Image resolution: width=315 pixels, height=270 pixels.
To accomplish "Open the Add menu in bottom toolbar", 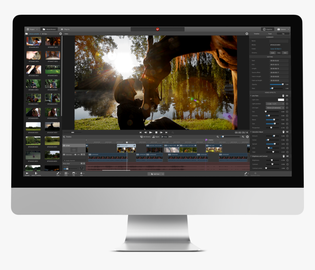I will tap(82, 174).
